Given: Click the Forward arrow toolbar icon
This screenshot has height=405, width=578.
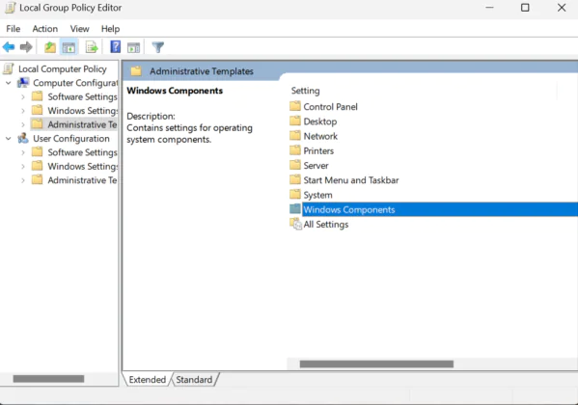Looking at the screenshot, I should (26, 47).
